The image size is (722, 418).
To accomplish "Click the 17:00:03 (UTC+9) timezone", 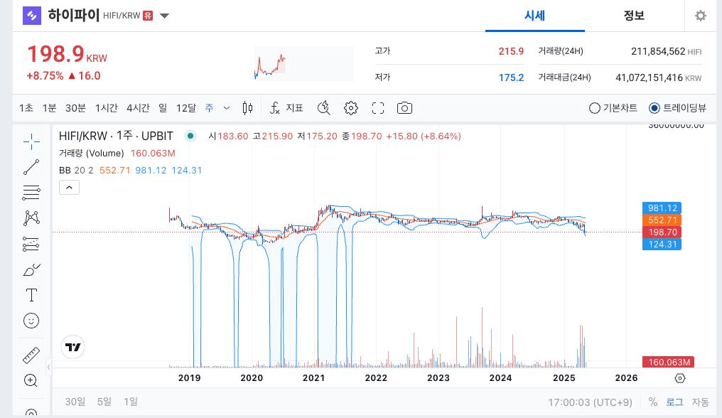I will (590, 402).
